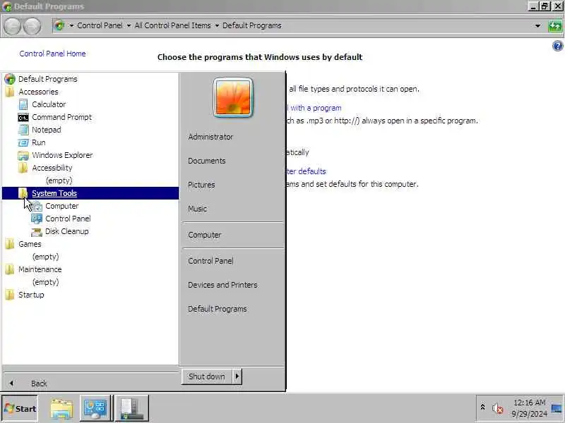Click the volume tray icon

tap(497, 408)
